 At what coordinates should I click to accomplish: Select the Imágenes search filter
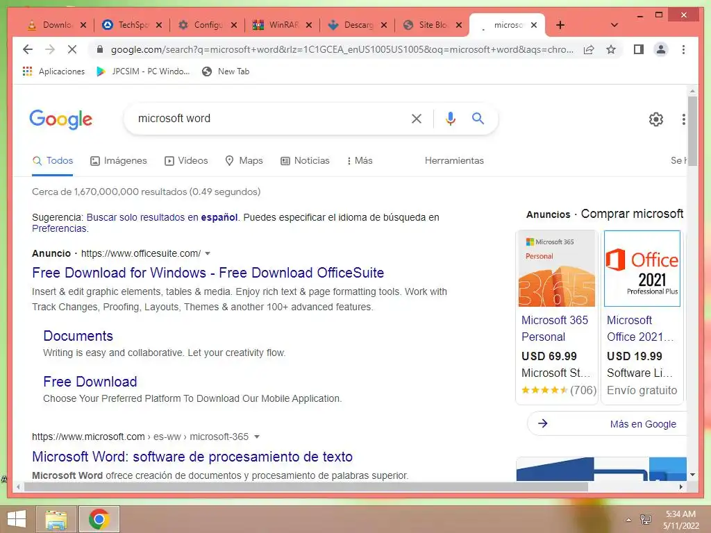tap(118, 160)
